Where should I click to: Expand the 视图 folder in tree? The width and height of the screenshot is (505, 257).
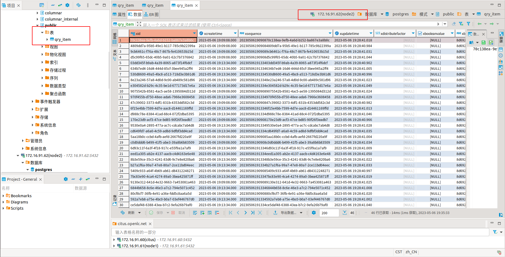42,47
